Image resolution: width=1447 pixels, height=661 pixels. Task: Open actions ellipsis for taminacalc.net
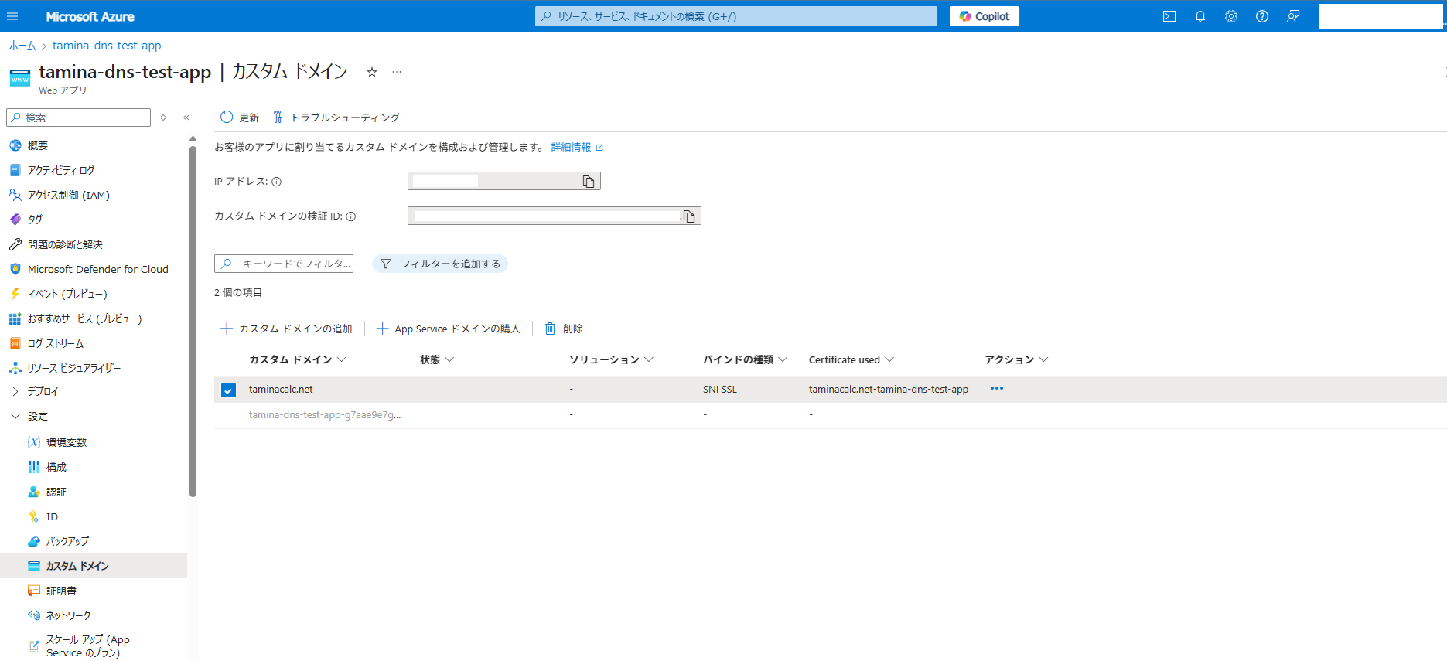[x=997, y=389]
